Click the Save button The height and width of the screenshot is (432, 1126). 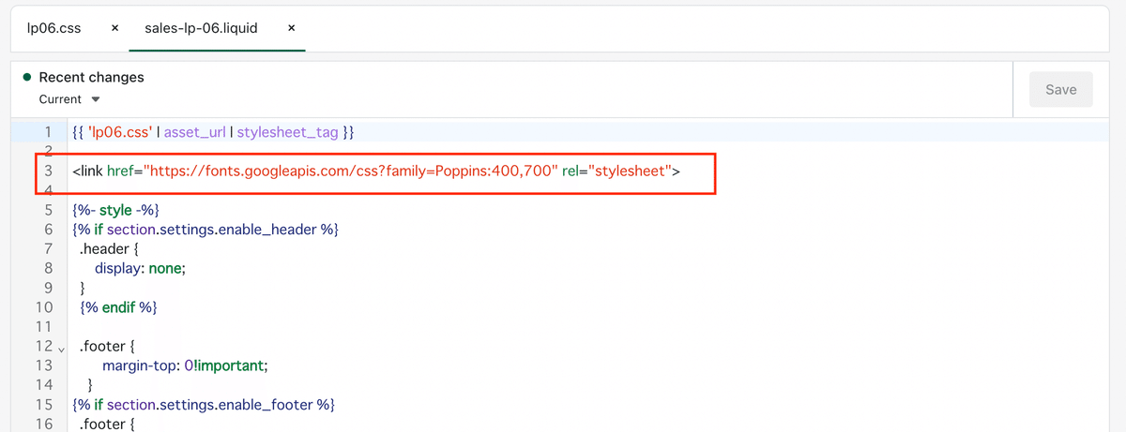1060,90
